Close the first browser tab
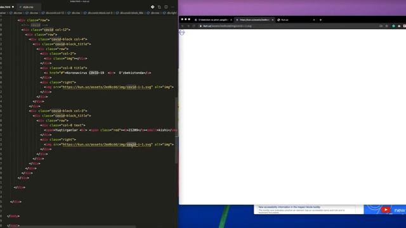The width and height of the screenshot is (406, 228). pos(231,20)
